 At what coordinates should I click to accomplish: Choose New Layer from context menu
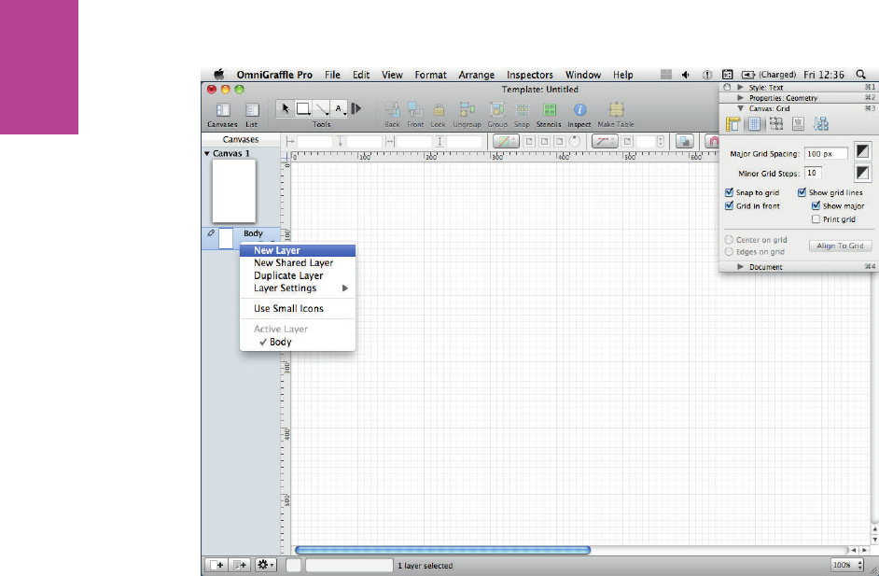[298, 250]
